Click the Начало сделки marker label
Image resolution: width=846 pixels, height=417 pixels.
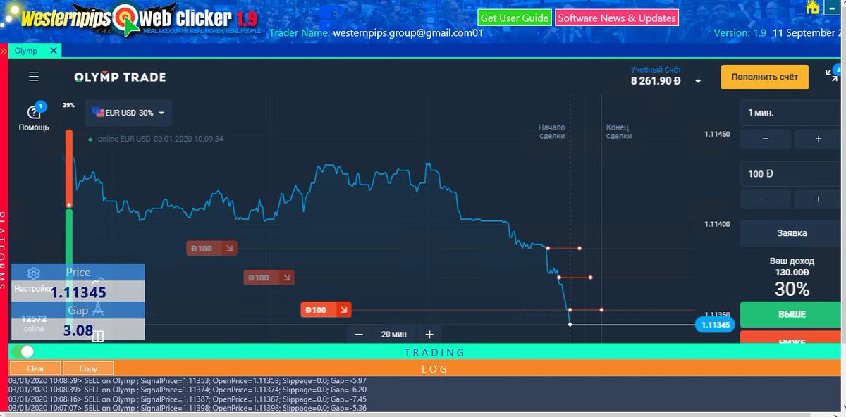click(552, 132)
